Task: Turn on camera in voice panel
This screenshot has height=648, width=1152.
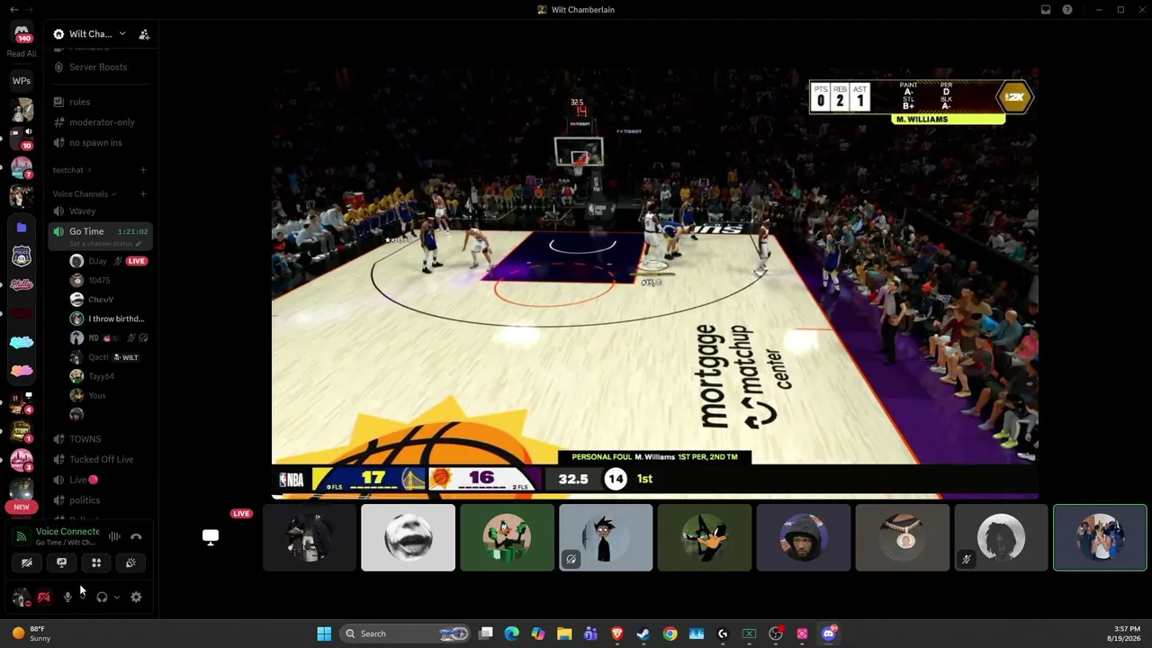Action: click(x=27, y=562)
